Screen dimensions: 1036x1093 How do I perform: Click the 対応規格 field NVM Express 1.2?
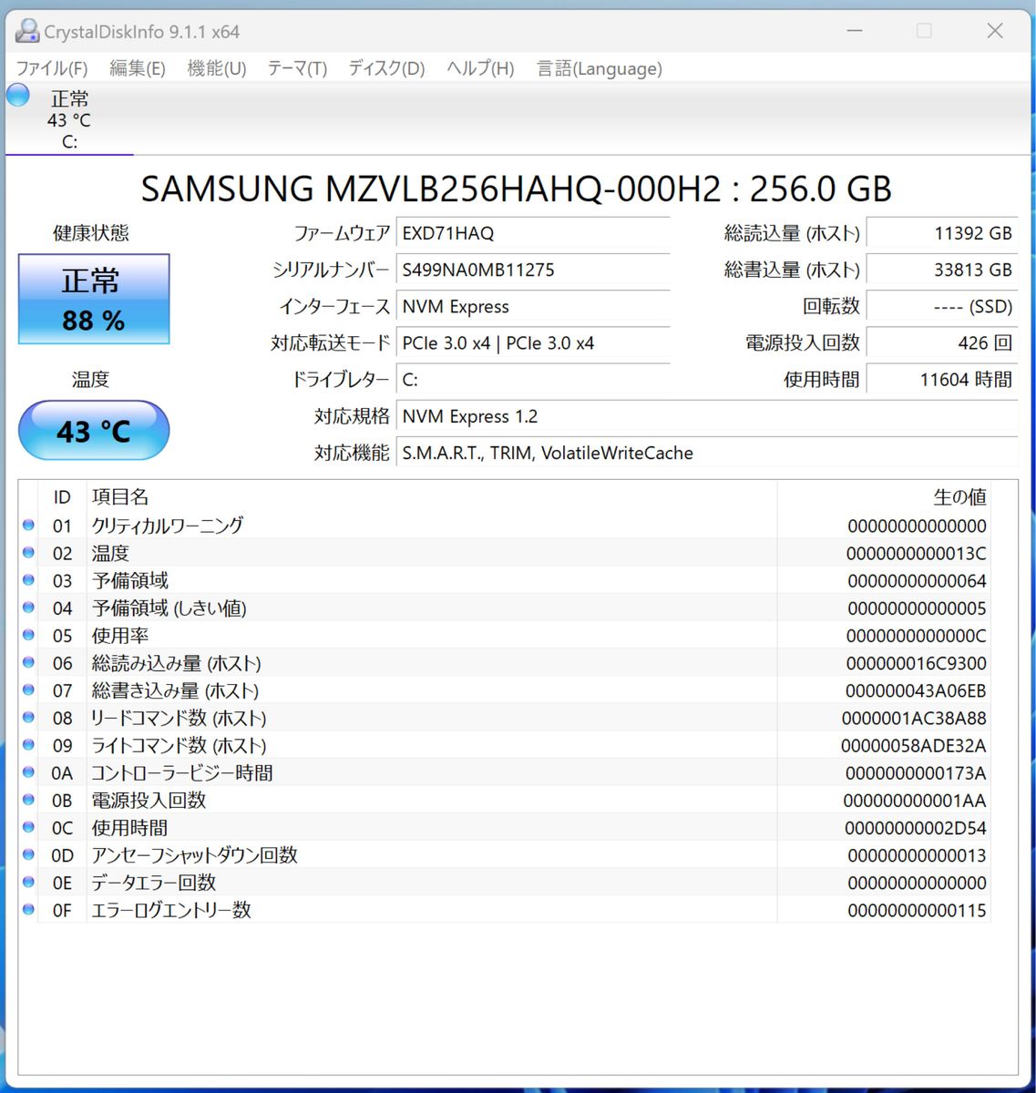coord(707,416)
